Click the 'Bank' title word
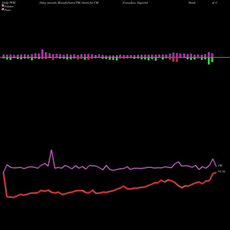This screenshot has width=230, height=230. [x=192, y=3]
